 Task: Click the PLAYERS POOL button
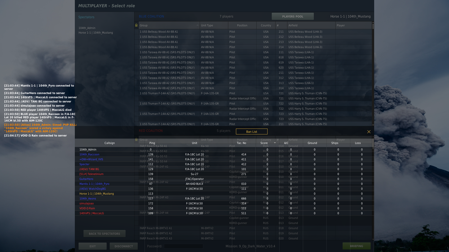pyautogui.click(x=292, y=16)
